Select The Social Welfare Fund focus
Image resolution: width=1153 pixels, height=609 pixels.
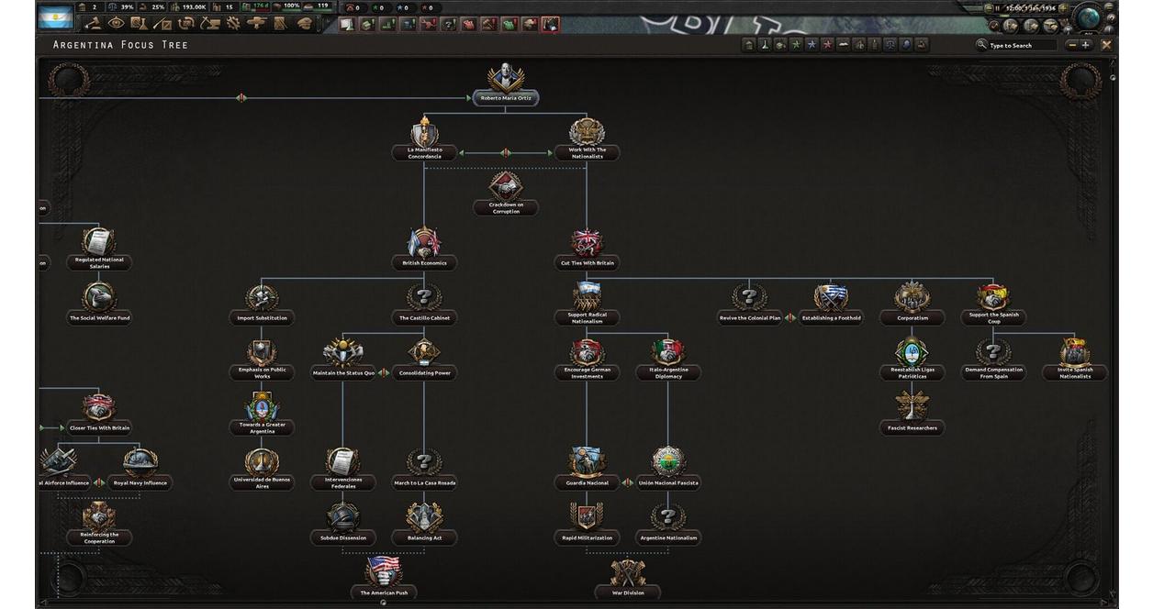click(x=99, y=304)
